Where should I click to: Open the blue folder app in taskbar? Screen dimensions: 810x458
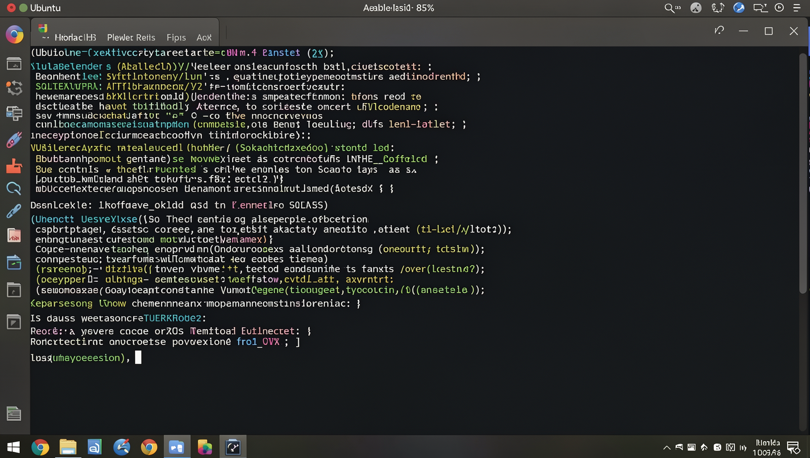(x=177, y=447)
